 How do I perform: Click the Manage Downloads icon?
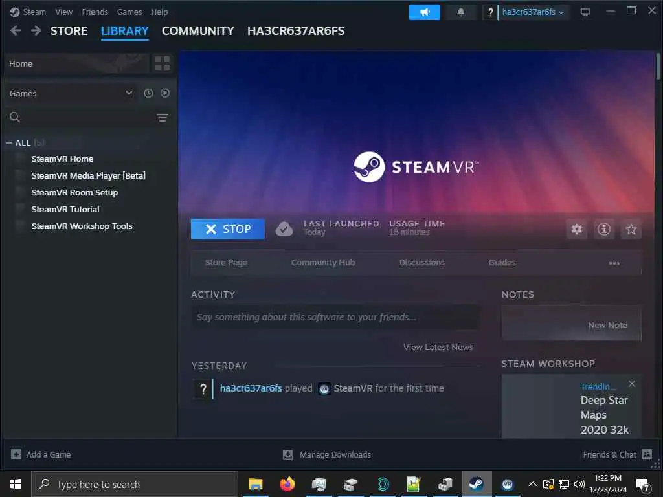pos(288,454)
